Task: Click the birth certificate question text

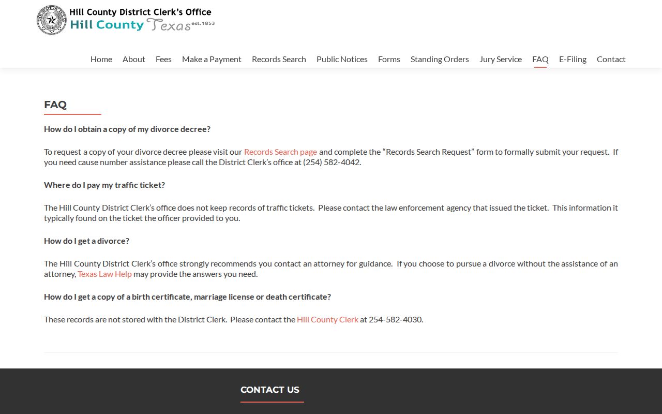Action: coord(187,297)
